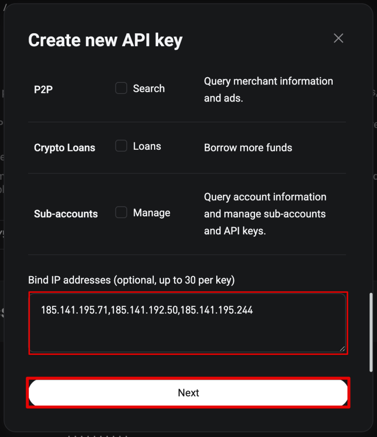
Task: Select the Crypto Loans row heading
Action: [x=64, y=148]
